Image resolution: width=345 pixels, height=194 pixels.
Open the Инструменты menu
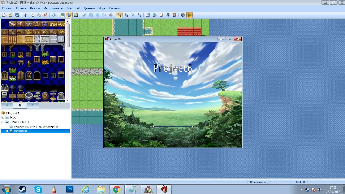(x=53, y=8)
